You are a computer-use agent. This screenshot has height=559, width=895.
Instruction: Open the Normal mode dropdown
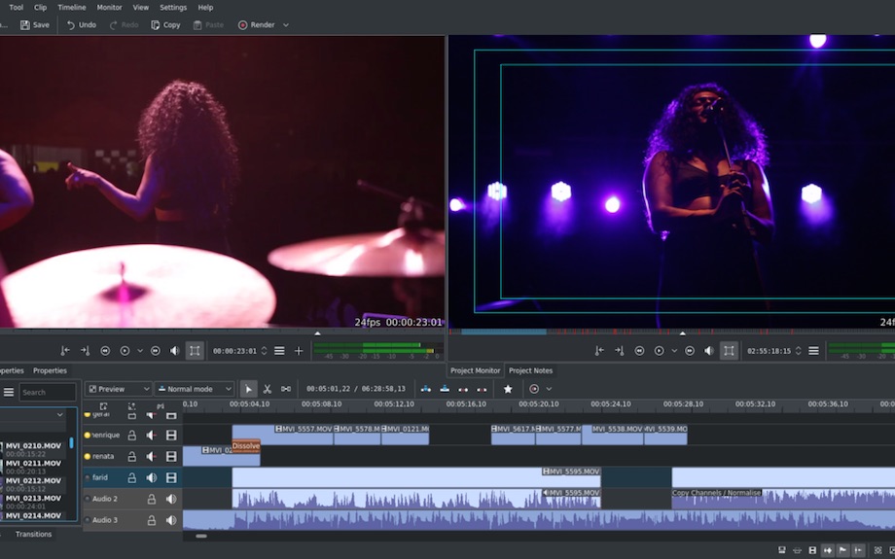tap(194, 389)
